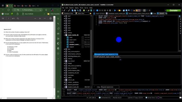Click the warning triangle toolbar icon
The width and height of the screenshot is (182, 102).
pyautogui.click(x=136, y=10)
